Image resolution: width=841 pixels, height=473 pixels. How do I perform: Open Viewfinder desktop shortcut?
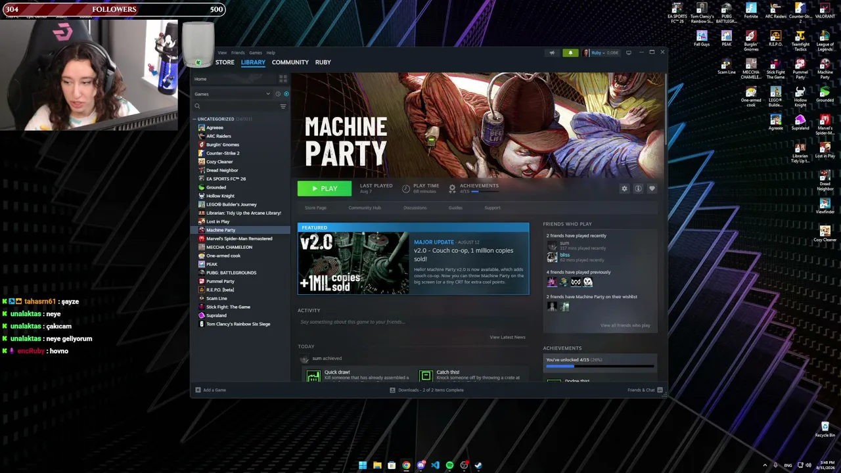(825, 206)
